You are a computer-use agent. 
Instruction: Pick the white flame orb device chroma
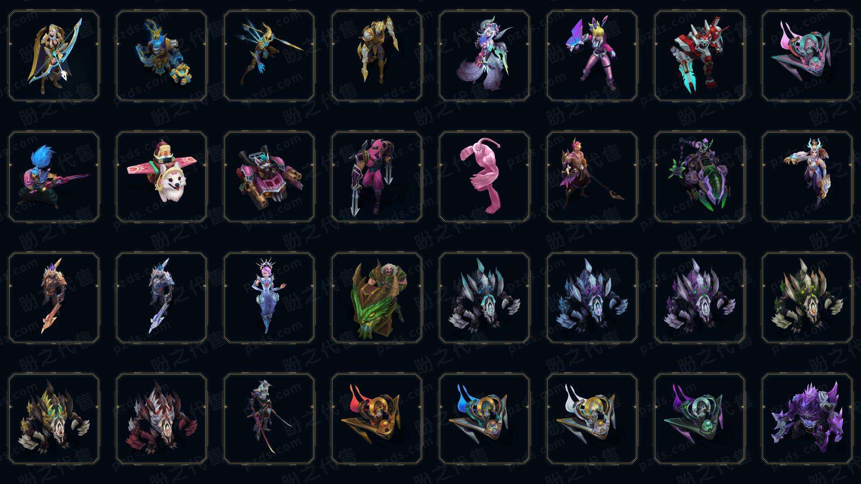tap(592, 419)
